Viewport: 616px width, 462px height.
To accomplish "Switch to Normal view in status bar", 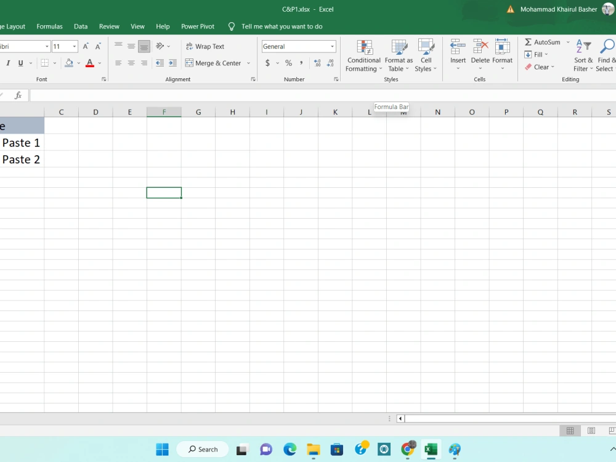I will pos(570,431).
